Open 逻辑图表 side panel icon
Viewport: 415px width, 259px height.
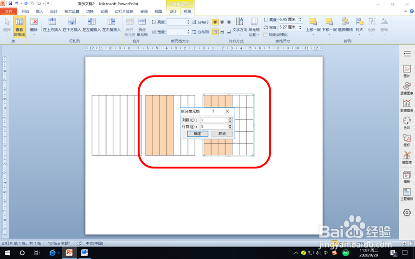407,89
